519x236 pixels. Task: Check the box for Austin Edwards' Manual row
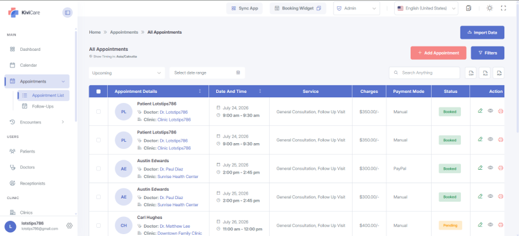[x=98, y=197]
